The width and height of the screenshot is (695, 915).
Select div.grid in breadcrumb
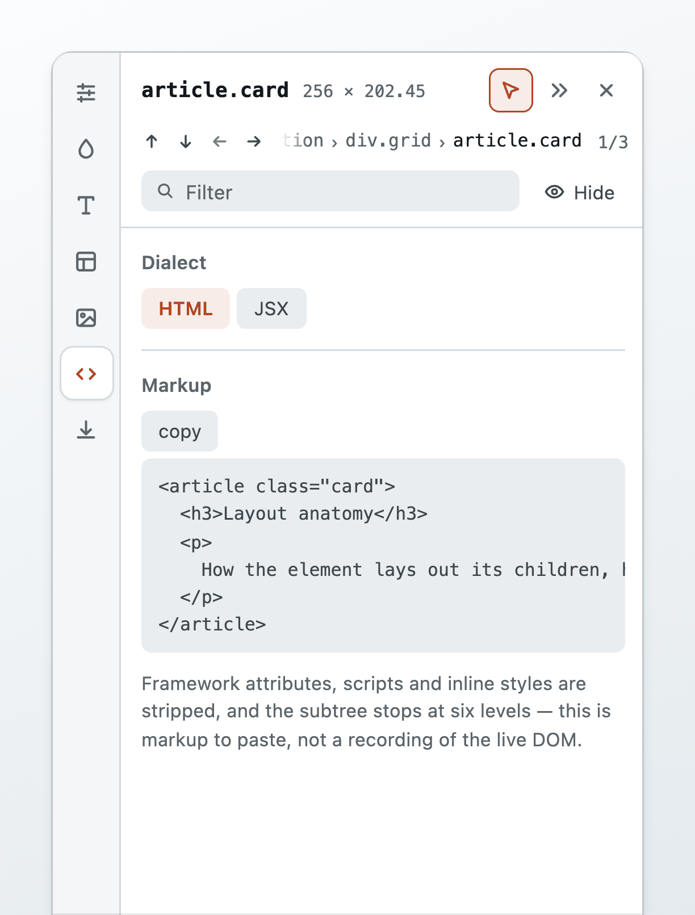388,140
